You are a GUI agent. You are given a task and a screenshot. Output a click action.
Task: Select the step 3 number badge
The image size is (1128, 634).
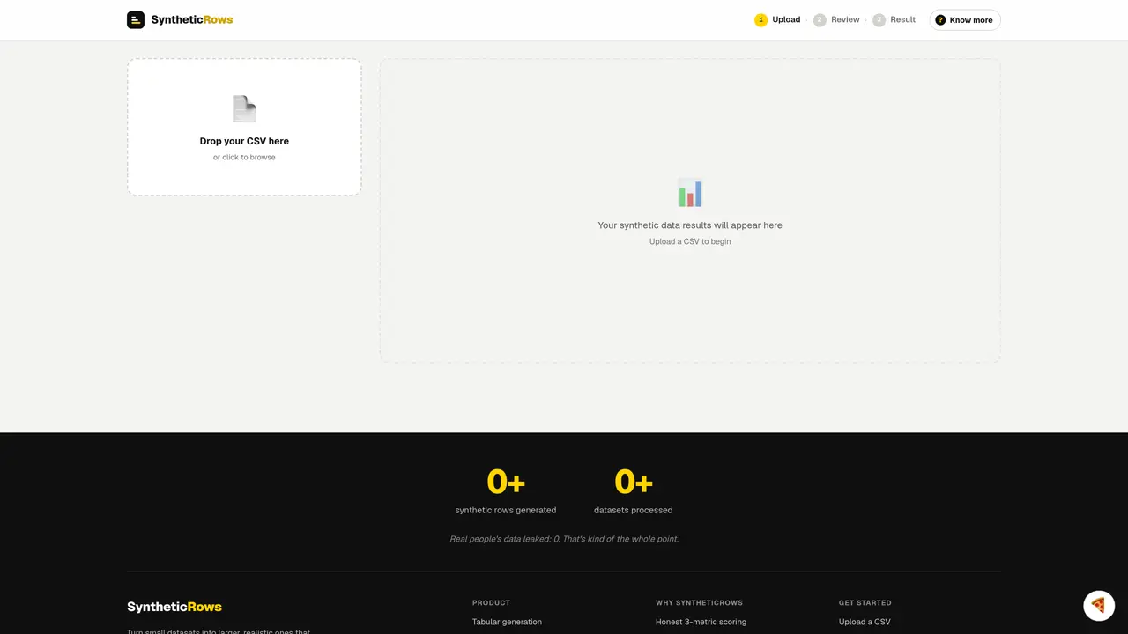point(879,19)
